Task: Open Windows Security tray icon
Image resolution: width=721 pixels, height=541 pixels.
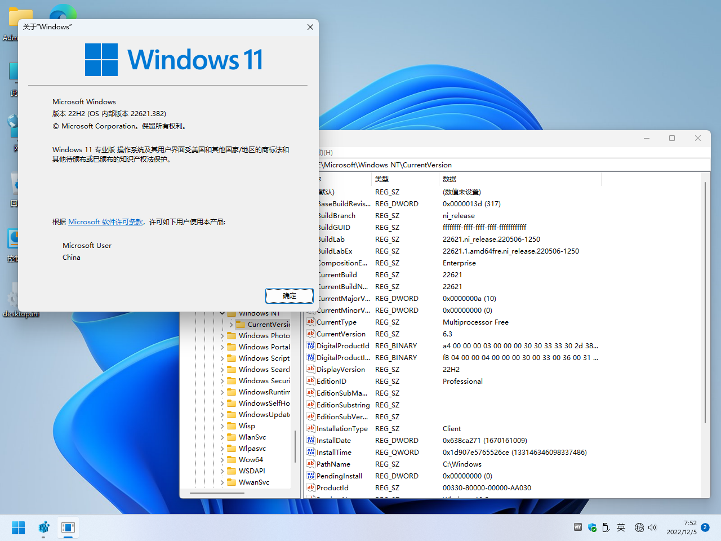Action: tap(592, 527)
